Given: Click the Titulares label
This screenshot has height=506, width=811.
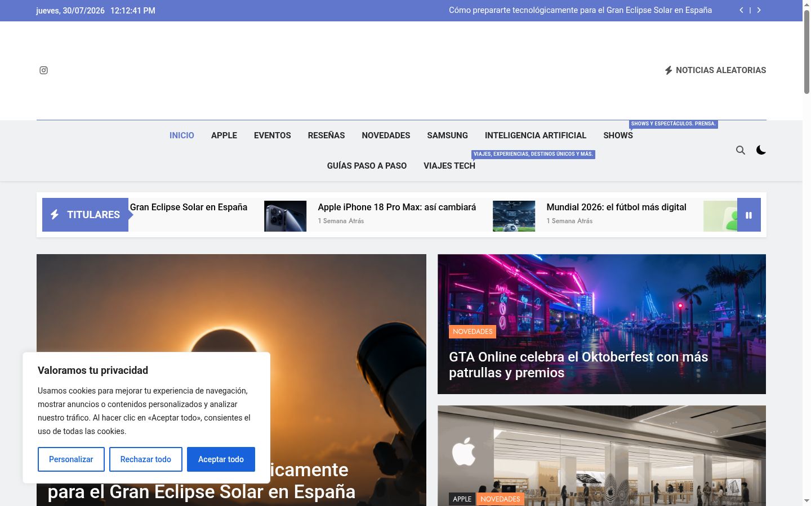Looking at the screenshot, I should coord(86,215).
